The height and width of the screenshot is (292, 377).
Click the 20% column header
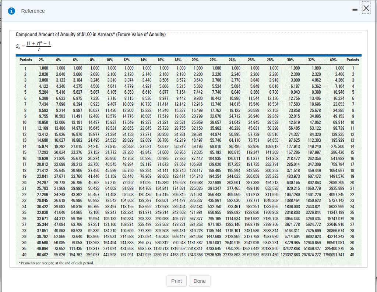[195, 60]
